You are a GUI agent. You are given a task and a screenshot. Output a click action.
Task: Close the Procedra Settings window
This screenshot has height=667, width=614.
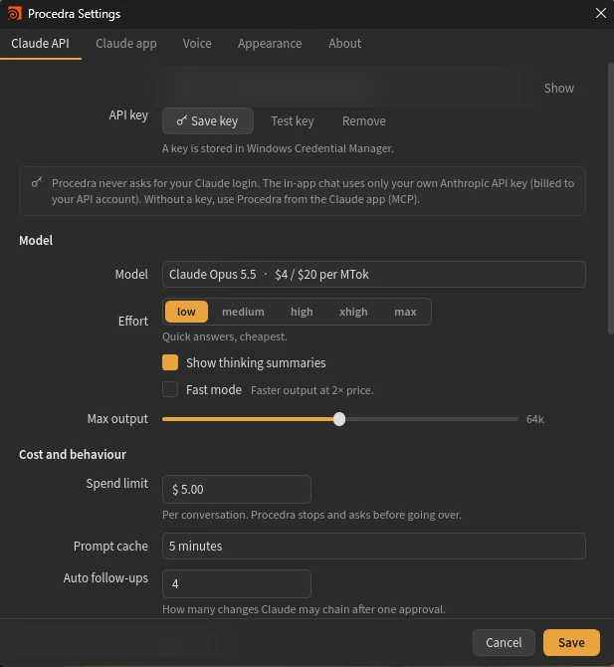pos(600,13)
